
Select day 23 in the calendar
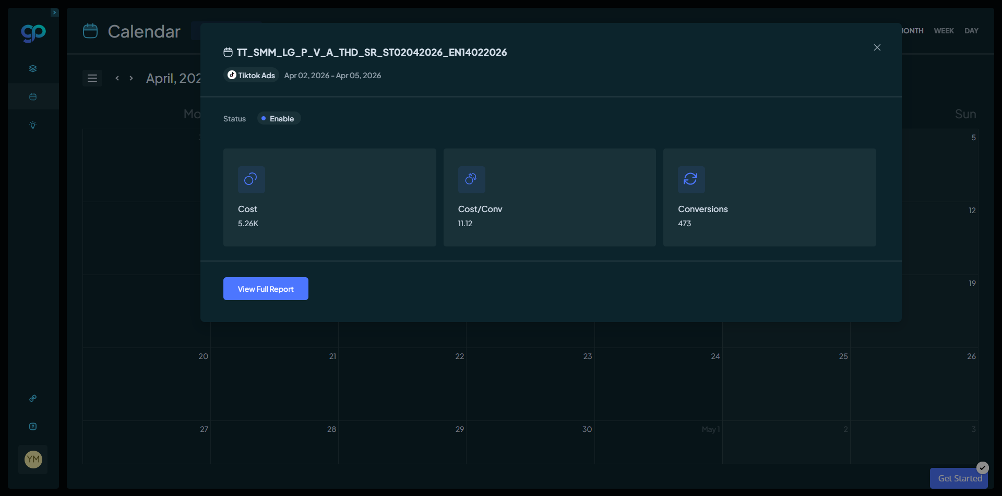[x=530, y=385]
